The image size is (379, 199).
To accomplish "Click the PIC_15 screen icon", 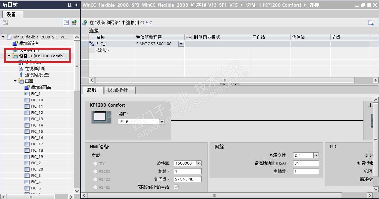I will pos(27,131).
